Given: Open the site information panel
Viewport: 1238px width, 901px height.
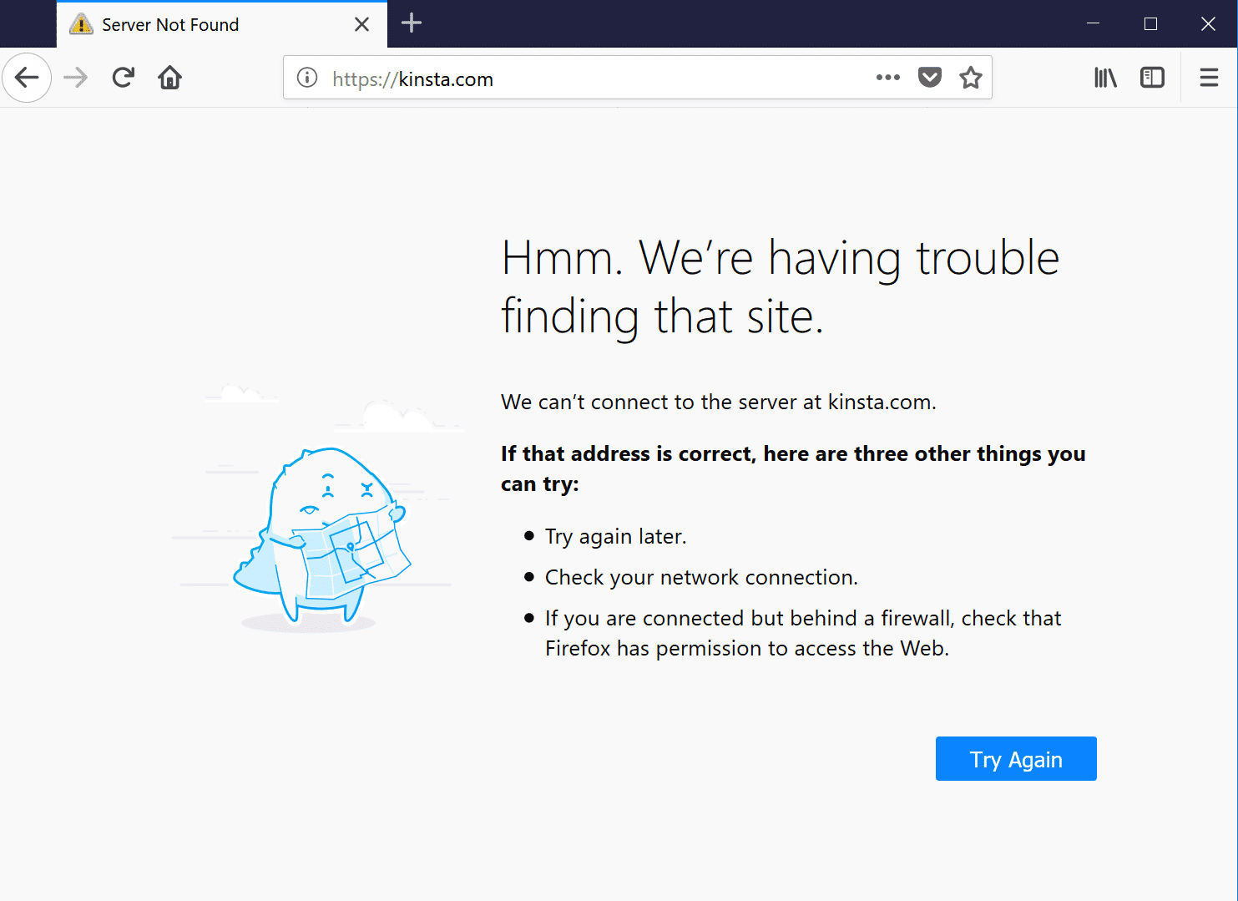Looking at the screenshot, I should 306,78.
